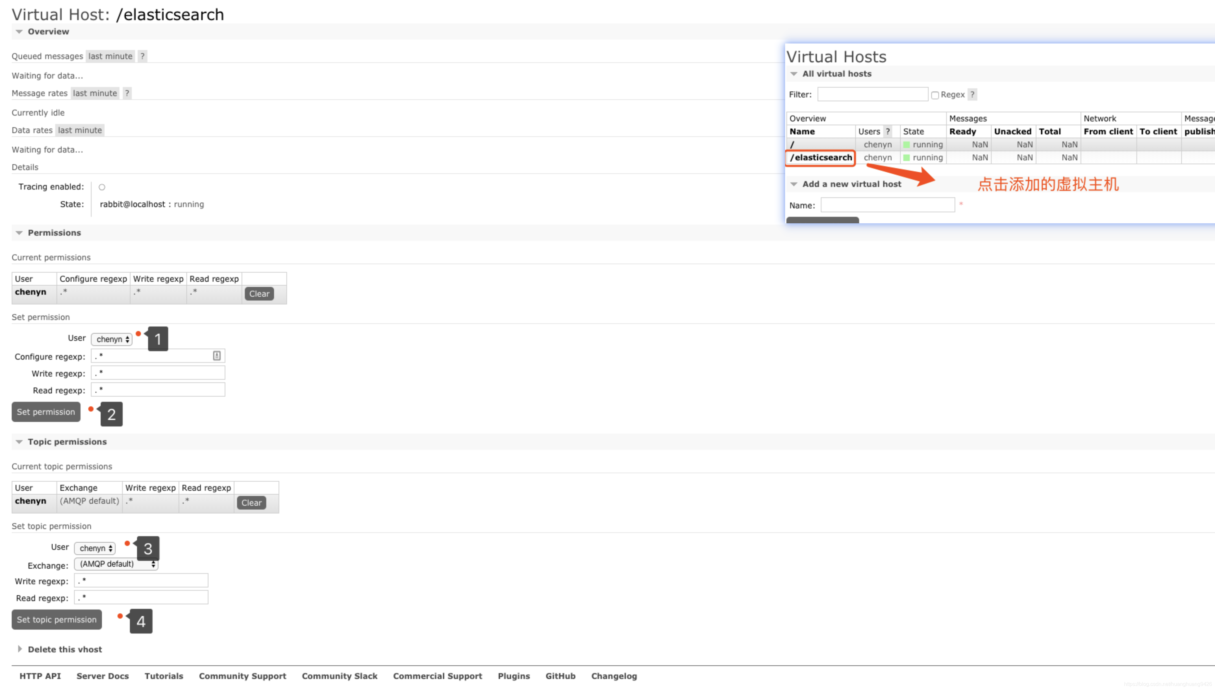The width and height of the screenshot is (1215, 690).
Task: Open the Server Docs footer link
Action: [103, 676]
